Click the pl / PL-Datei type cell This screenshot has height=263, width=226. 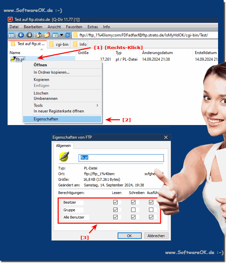[127, 59]
